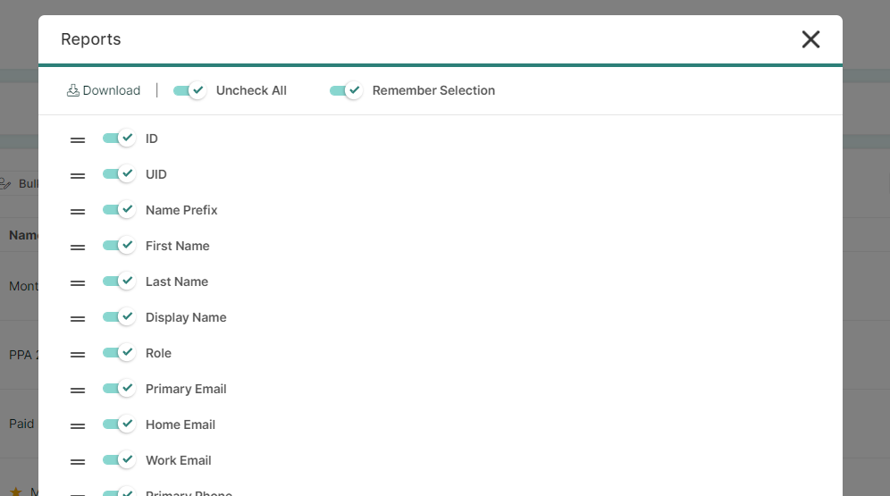This screenshot has width=890, height=496.
Task: Toggle the Last Name switch
Action: tap(119, 281)
